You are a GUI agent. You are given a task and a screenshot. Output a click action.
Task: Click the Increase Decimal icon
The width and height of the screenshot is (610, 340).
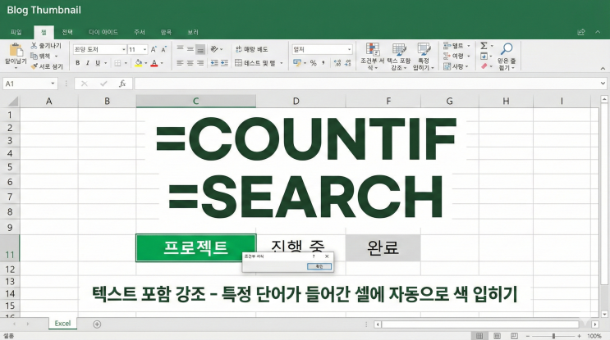(337, 63)
